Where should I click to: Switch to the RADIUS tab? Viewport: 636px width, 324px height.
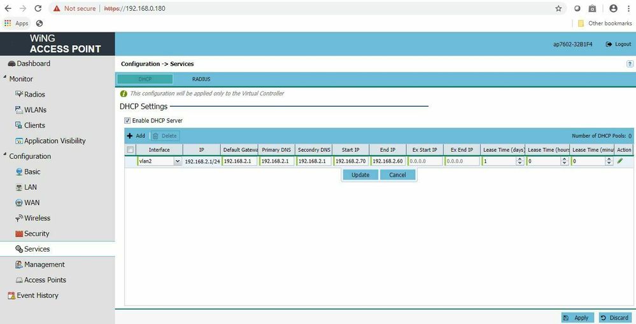point(201,79)
